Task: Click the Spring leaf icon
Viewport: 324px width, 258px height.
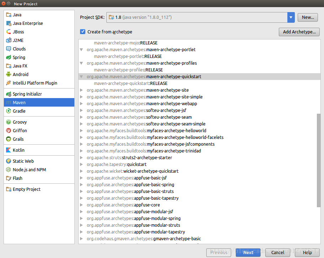Action: tap(9, 57)
